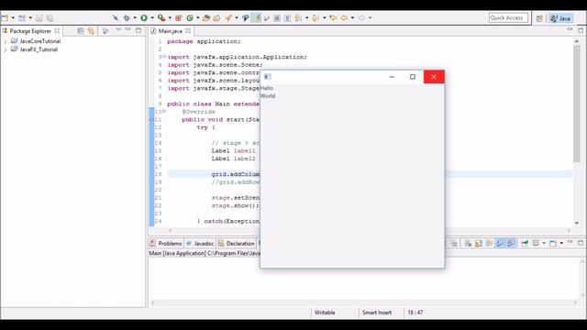Click the Pin Console icon
The height and width of the screenshot is (330, 587).
[x=525, y=243]
